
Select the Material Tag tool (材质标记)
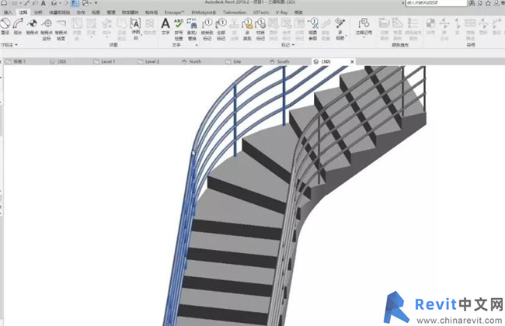tap(260, 29)
